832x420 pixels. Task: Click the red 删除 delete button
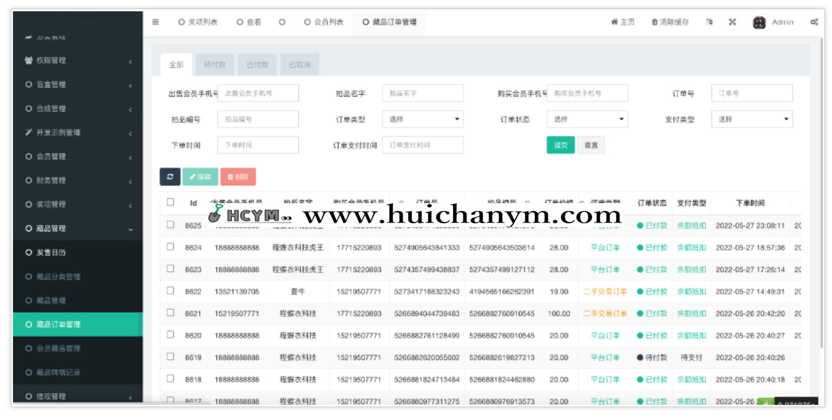238,176
